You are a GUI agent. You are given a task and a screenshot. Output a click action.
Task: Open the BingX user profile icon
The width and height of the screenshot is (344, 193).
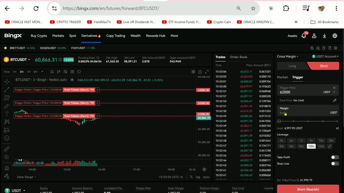(314, 36)
